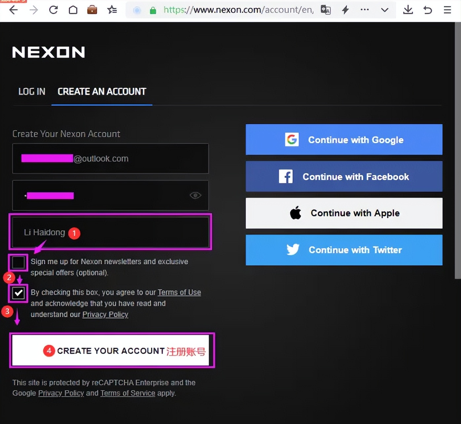461x424 pixels.
Task: Continue with Google sign-up
Action: click(344, 139)
